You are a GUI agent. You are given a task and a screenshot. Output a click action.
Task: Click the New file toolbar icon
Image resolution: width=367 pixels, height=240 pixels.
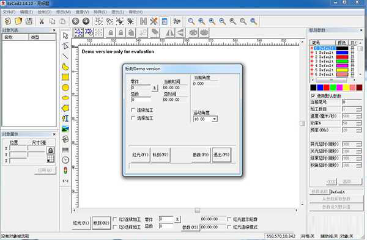(8, 21)
